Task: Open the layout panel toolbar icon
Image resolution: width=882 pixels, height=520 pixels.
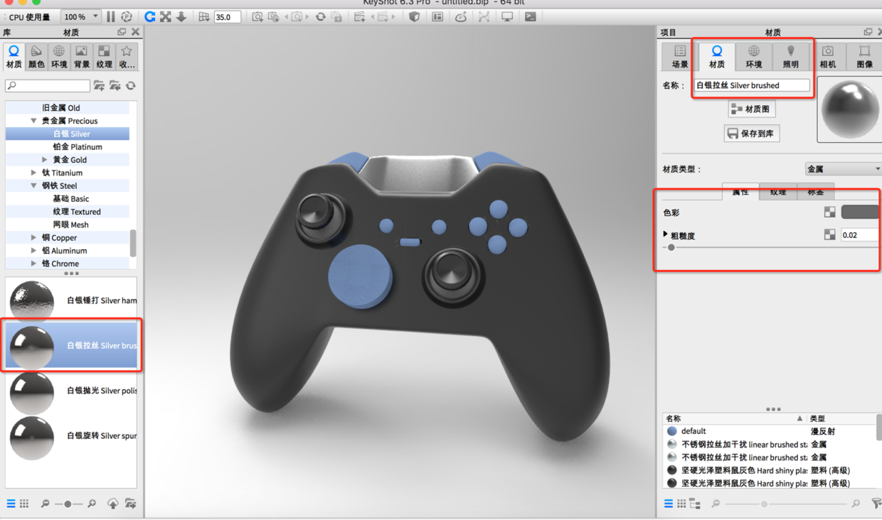Action: tap(437, 16)
